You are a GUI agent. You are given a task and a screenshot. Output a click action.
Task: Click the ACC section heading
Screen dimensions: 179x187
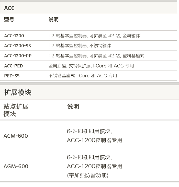[9, 8]
